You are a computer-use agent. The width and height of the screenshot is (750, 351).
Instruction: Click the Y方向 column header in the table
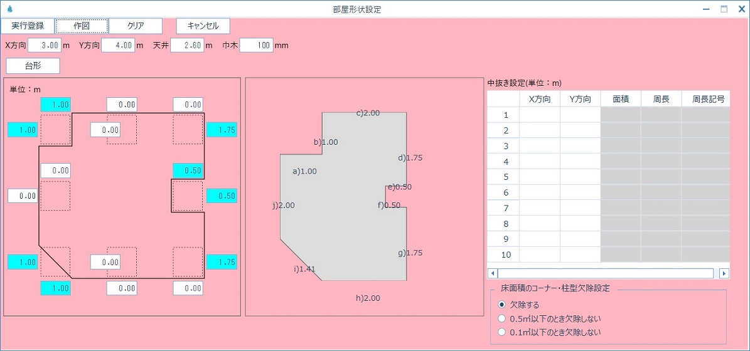point(580,99)
